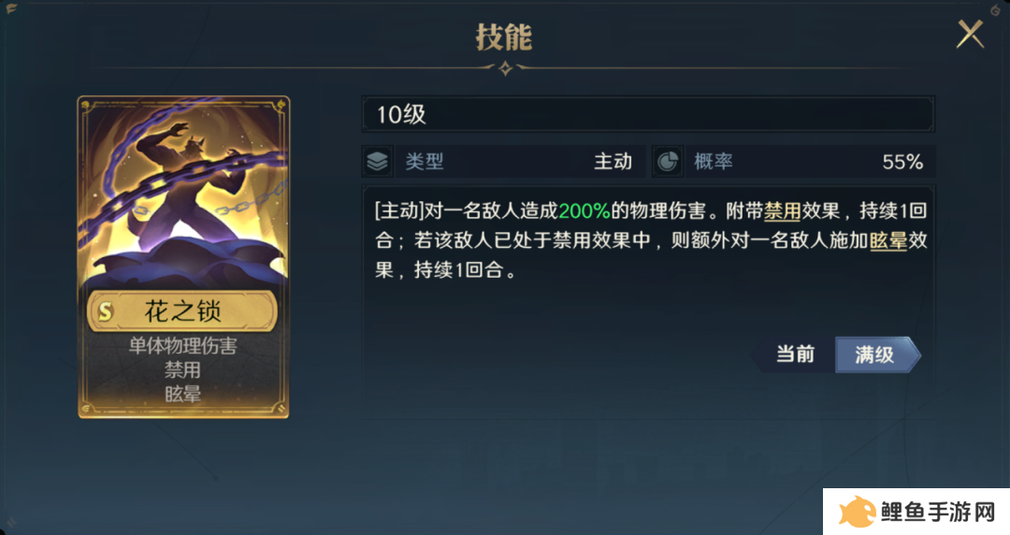Select the 类型 主动 info row

pos(503,161)
